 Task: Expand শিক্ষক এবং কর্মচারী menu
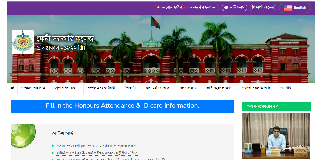click(103, 88)
